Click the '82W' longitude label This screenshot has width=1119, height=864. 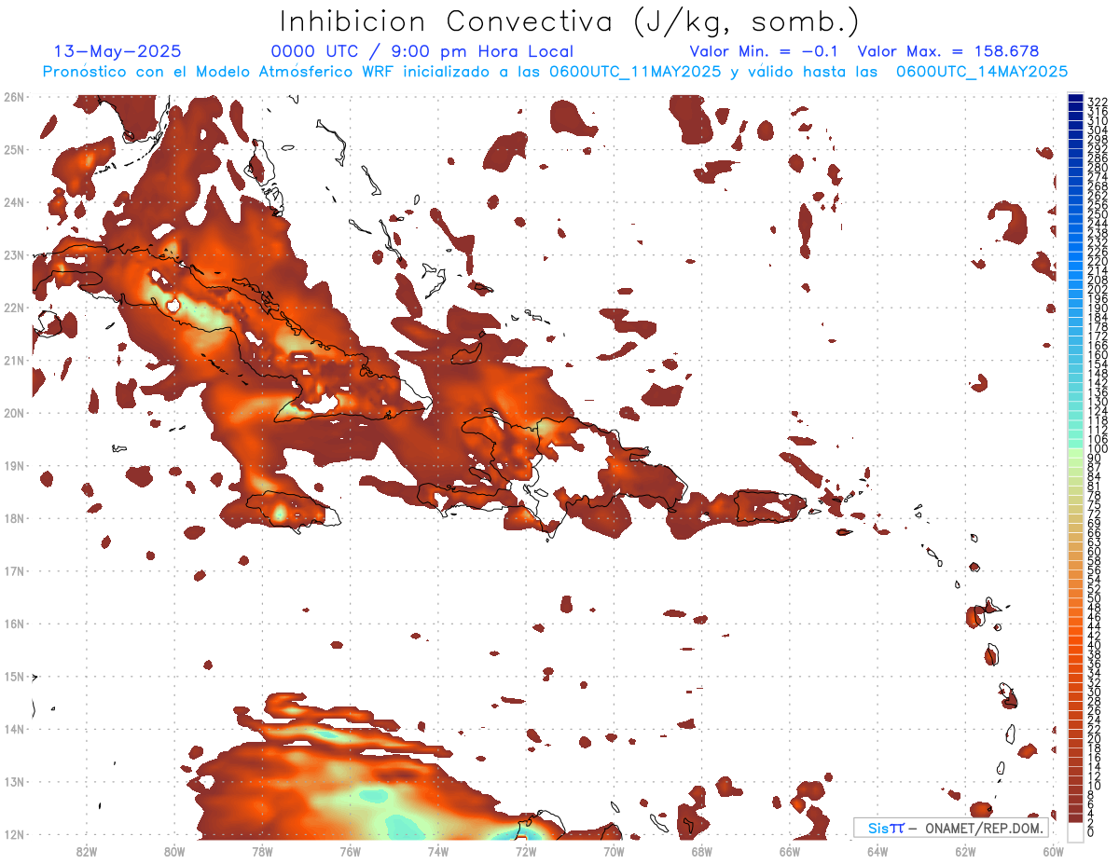86,851
